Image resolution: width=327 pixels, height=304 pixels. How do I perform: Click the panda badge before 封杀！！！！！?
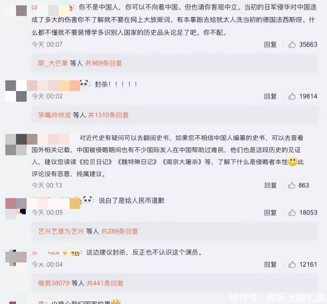[84, 84]
